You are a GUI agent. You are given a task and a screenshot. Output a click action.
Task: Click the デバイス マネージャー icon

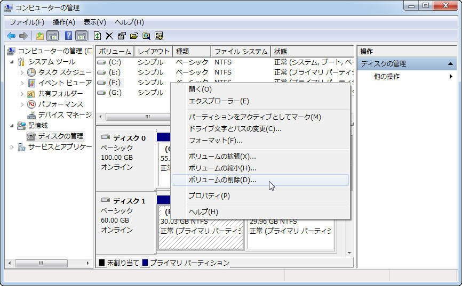[x=31, y=115]
